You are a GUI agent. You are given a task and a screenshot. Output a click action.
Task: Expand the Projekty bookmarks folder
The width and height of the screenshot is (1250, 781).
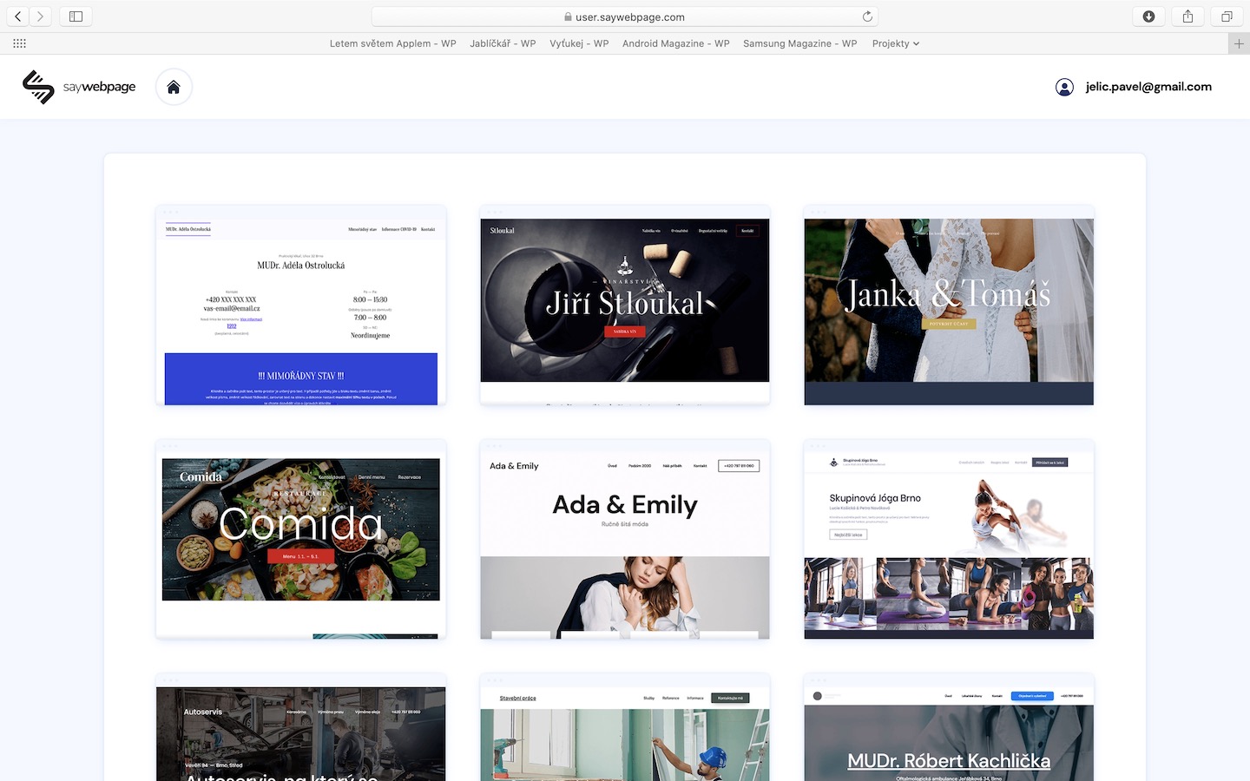click(x=895, y=43)
